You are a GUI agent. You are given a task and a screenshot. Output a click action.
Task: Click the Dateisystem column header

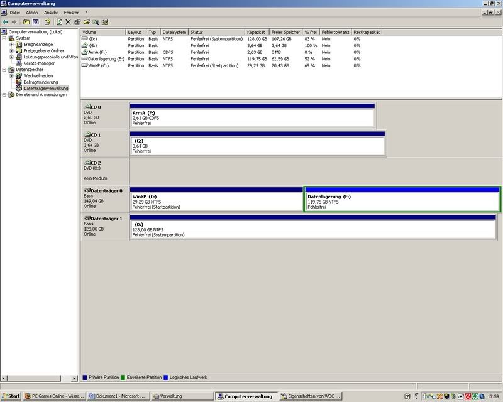[174, 31]
